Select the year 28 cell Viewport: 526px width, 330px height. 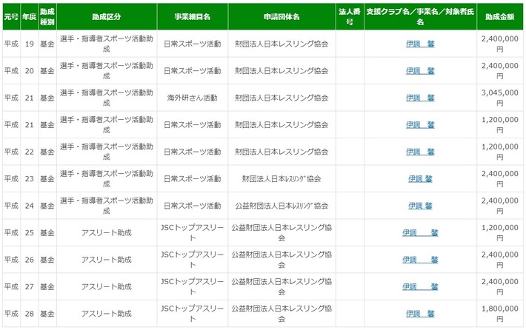tap(29, 314)
